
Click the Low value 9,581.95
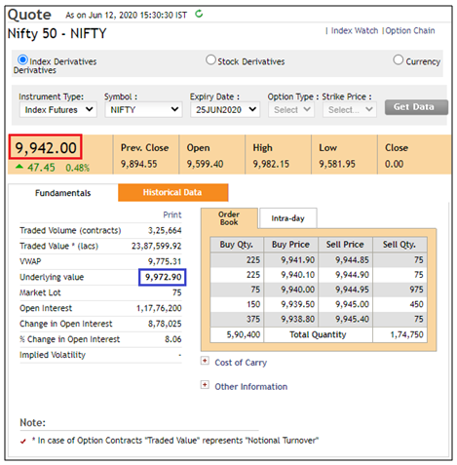[337, 164]
